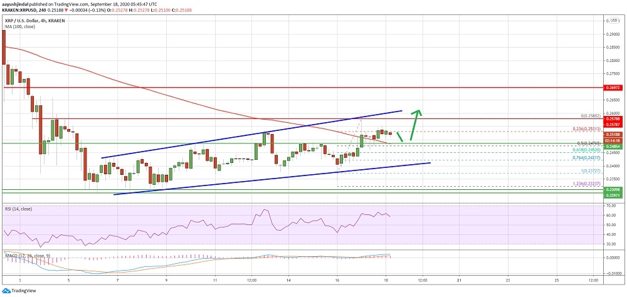The image size is (627, 297).
Task: Click the 02:14:18 candle countdown label
Action: point(613,140)
